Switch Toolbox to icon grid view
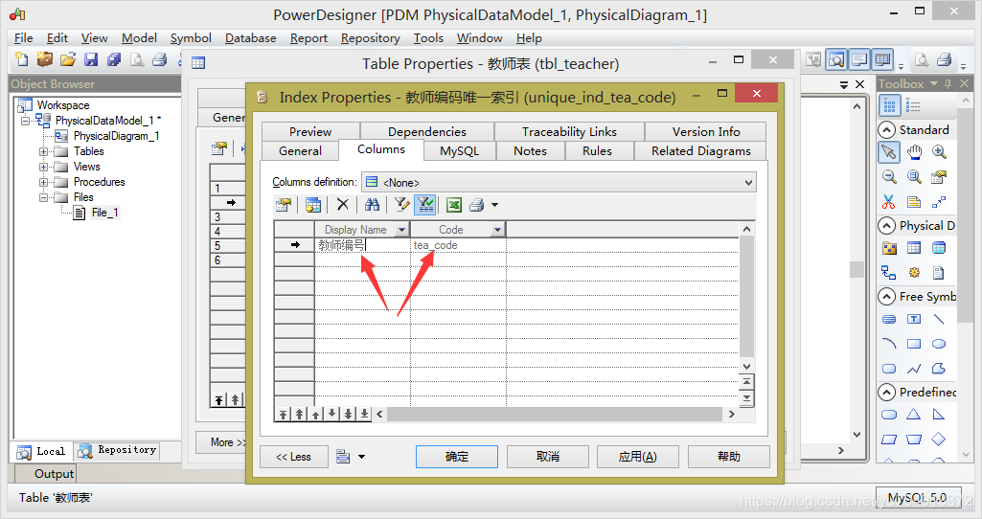The image size is (982, 519). pyautogui.click(x=889, y=105)
